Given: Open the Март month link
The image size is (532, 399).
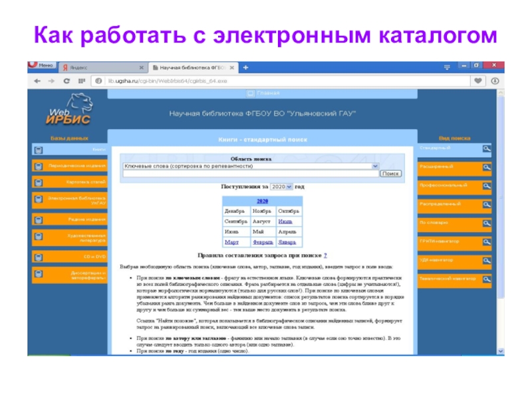Looking at the screenshot, I should pos(233,243).
